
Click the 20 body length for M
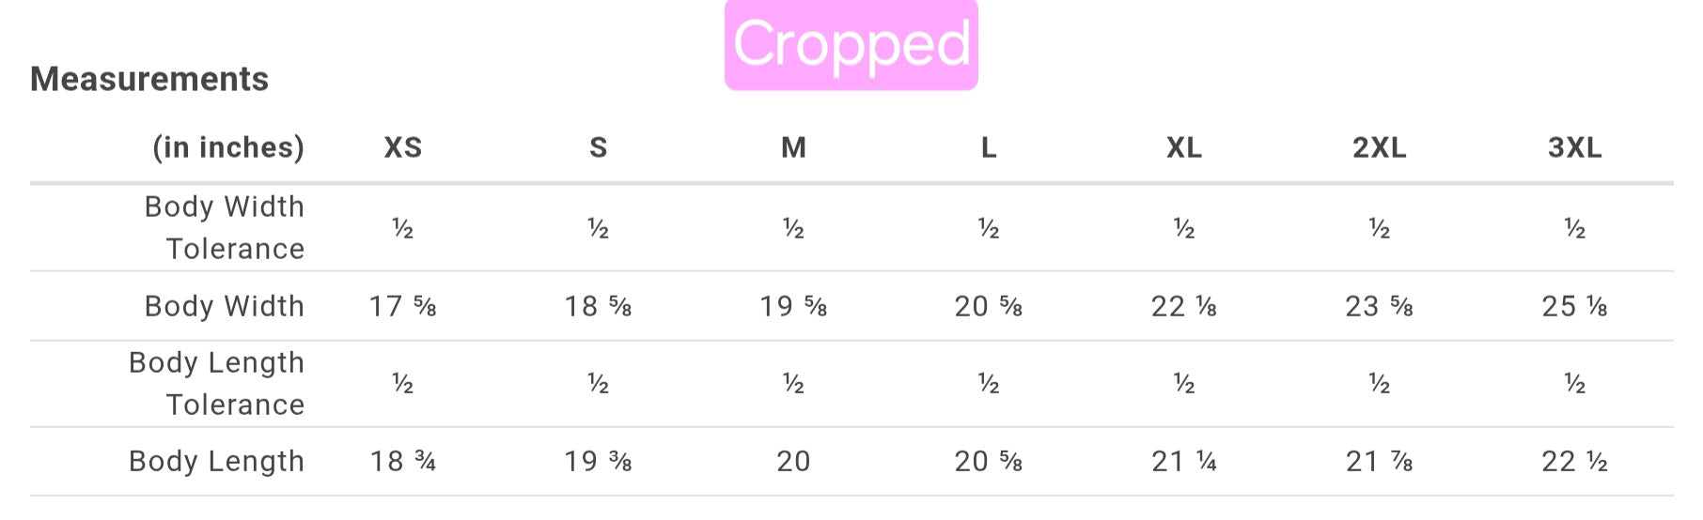[x=793, y=461]
